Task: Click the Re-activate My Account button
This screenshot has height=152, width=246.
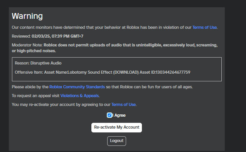Action: 116,127
